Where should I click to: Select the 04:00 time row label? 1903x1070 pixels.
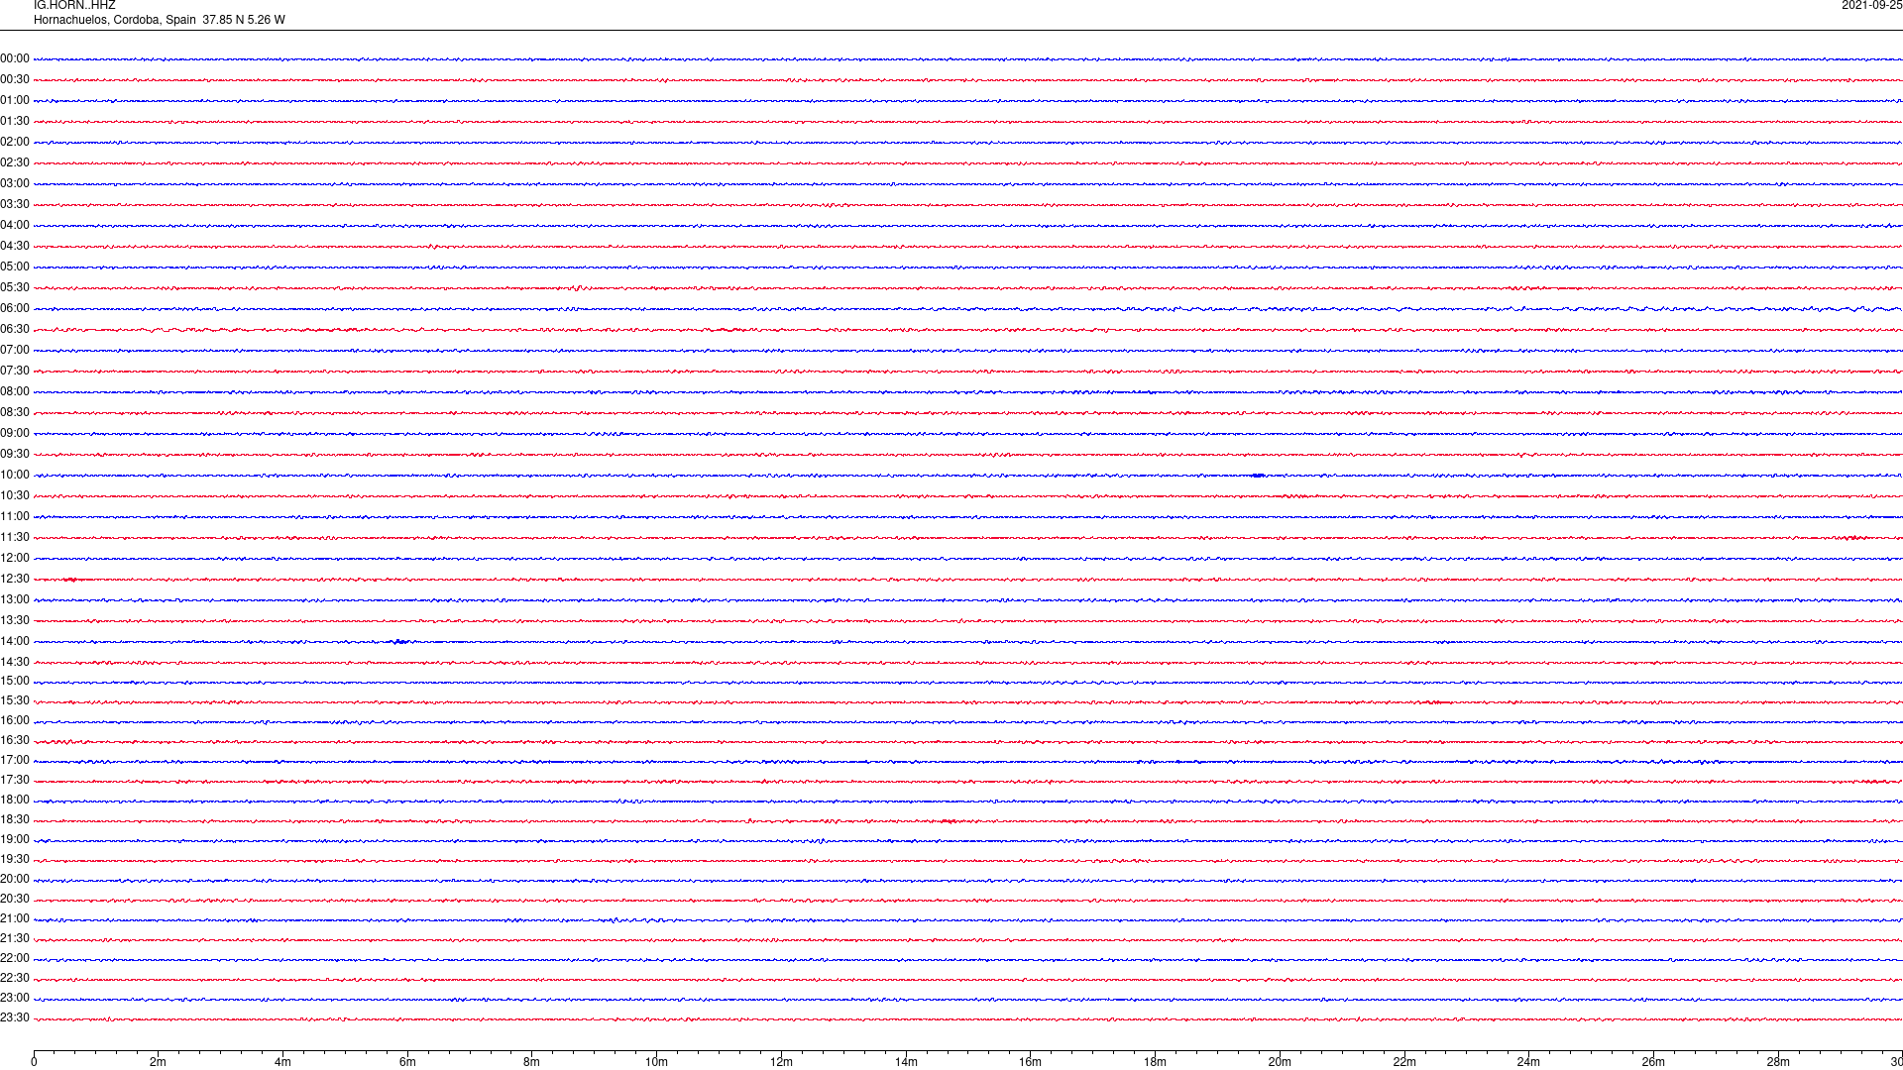[x=15, y=225]
